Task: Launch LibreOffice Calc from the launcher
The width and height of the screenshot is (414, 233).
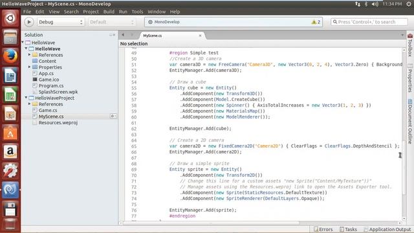Action: click(10, 94)
